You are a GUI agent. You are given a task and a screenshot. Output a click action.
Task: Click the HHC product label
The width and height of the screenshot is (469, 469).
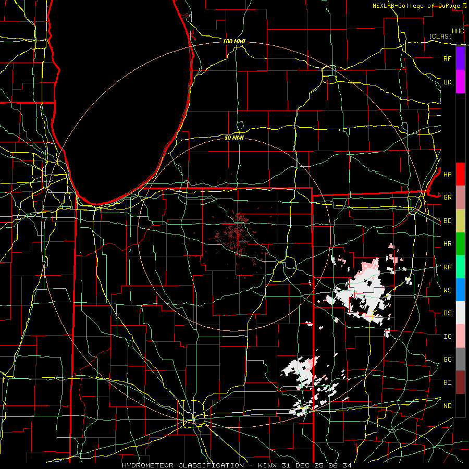click(458, 31)
